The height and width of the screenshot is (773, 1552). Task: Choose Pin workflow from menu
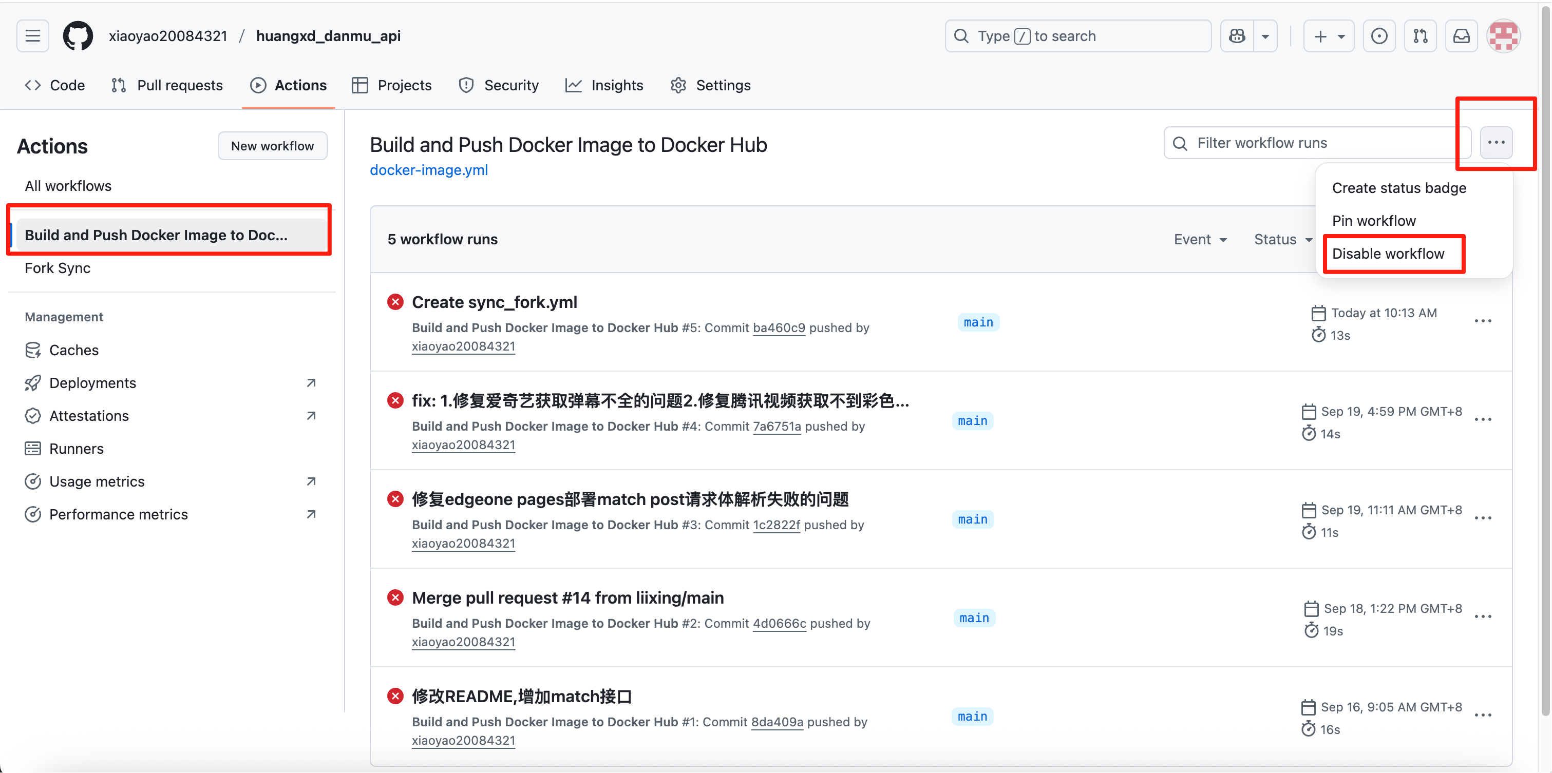tap(1374, 220)
